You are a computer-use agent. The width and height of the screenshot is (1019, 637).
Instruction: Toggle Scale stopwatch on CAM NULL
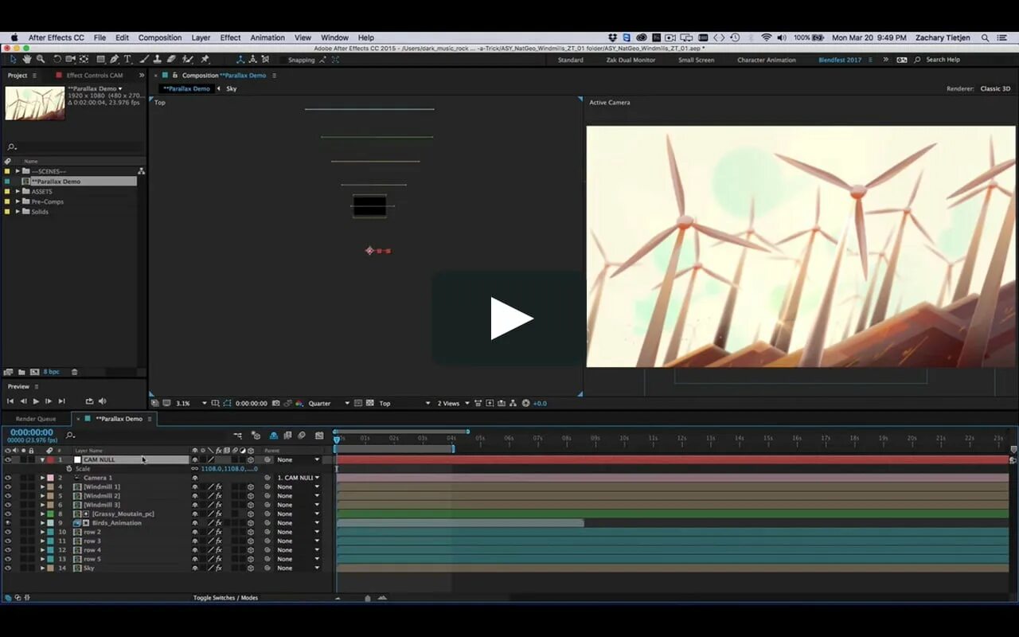point(68,469)
